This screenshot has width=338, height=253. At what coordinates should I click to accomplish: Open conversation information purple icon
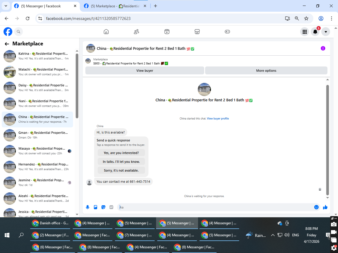[x=323, y=48]
